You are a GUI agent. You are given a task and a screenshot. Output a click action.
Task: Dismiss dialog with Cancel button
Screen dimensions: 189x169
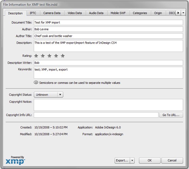click(x=172, y=160)
